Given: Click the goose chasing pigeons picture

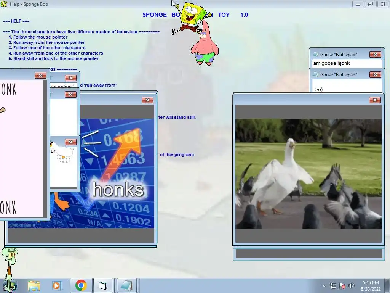Looking at the screenshot, I should click(308, 174).
